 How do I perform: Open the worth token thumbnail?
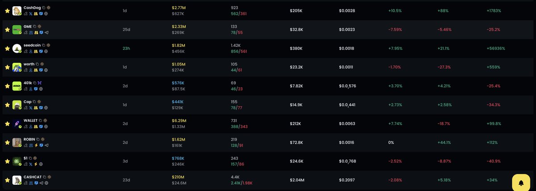[x=17, y=67]
